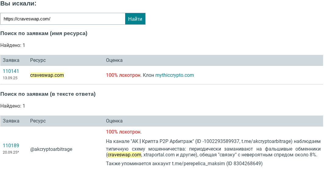Click the search field containing craveswap.com URL
The image size is (324, 171).
(x=63, y=19)
